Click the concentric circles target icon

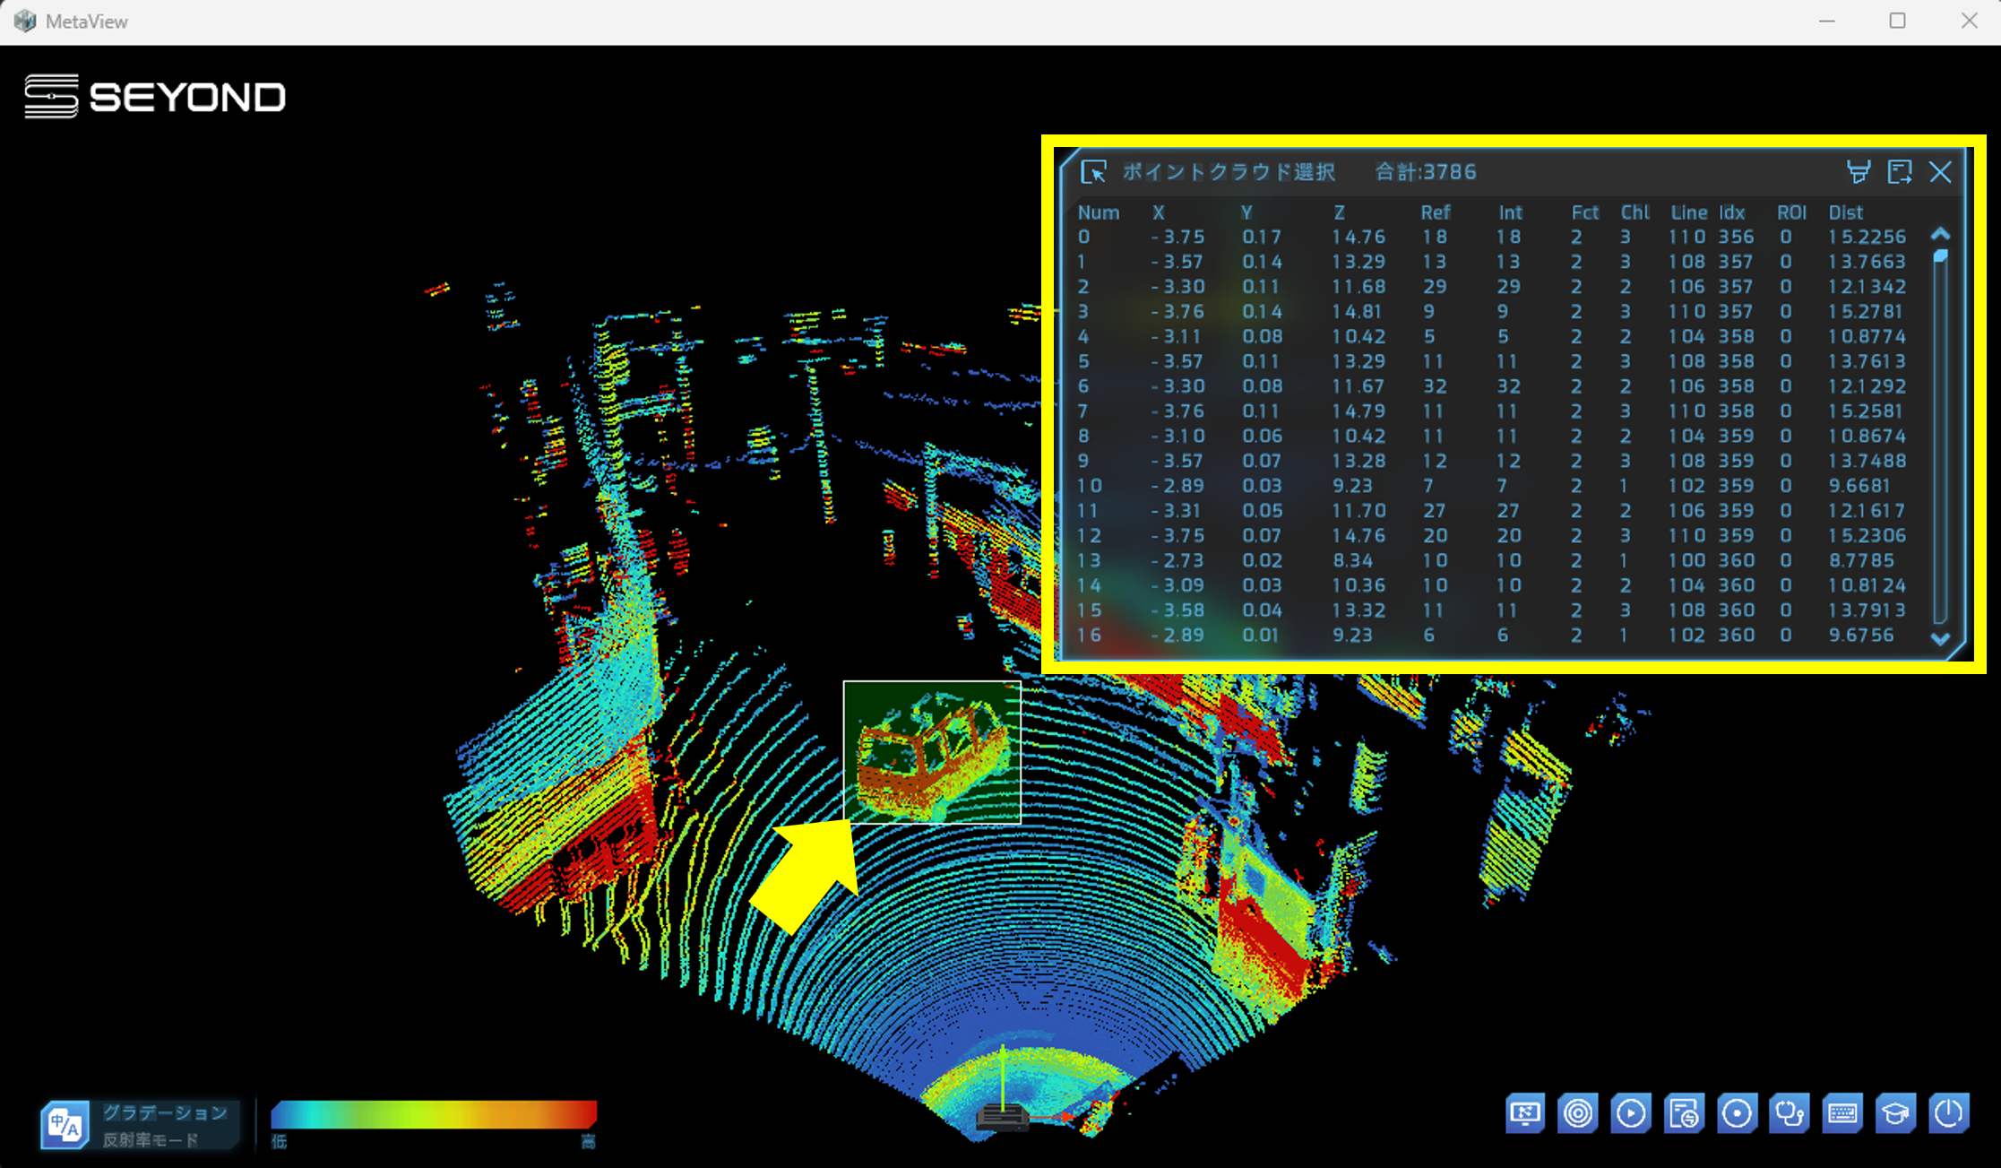[1577, 1114]
